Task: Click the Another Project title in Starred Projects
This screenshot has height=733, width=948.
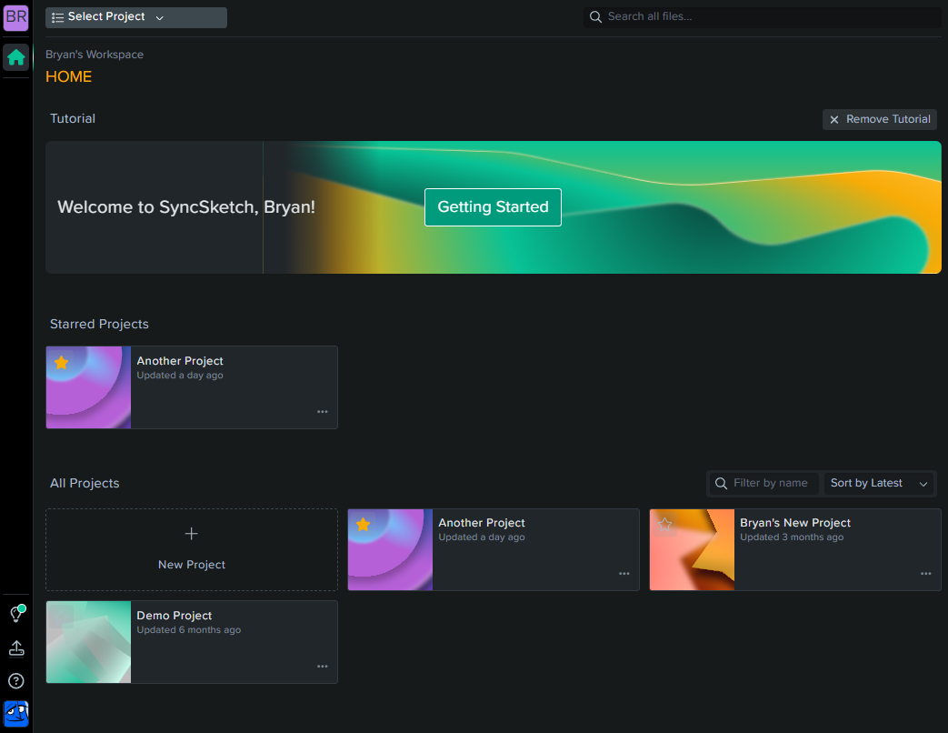Action: pyautogui.click(x=180, y=361)
